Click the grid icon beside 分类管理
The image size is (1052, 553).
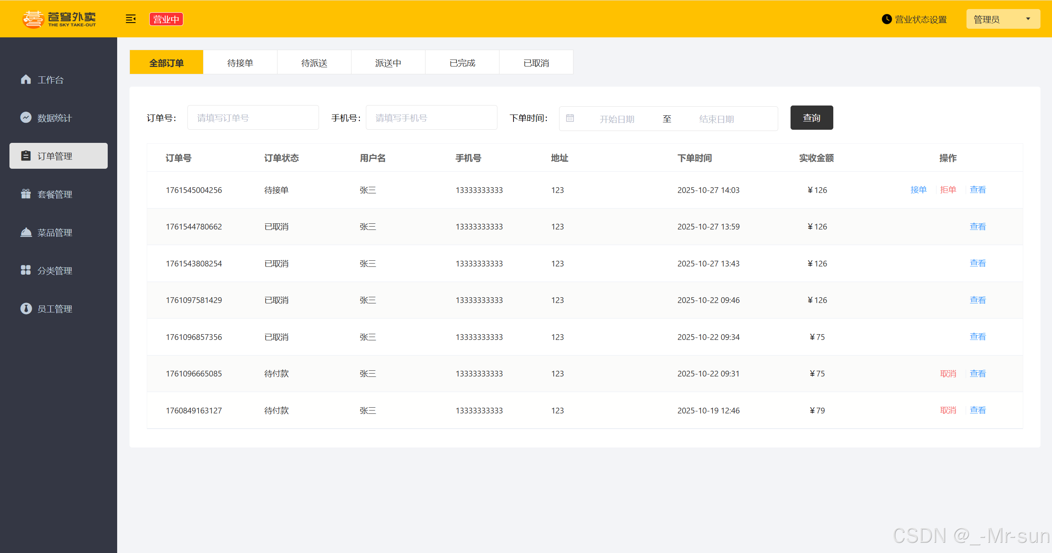coord(26,270)
